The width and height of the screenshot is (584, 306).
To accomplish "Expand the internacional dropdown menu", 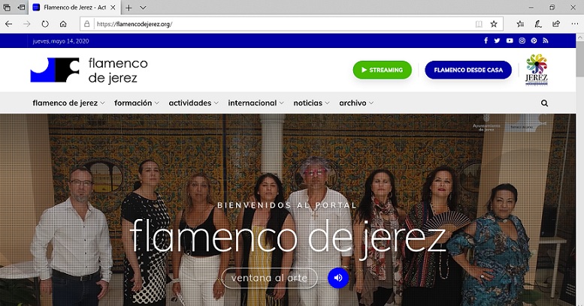I will pos(256,103).
